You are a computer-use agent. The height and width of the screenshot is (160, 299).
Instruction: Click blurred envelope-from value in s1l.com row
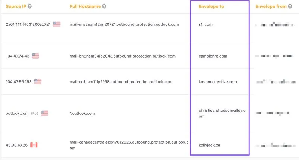274,25
